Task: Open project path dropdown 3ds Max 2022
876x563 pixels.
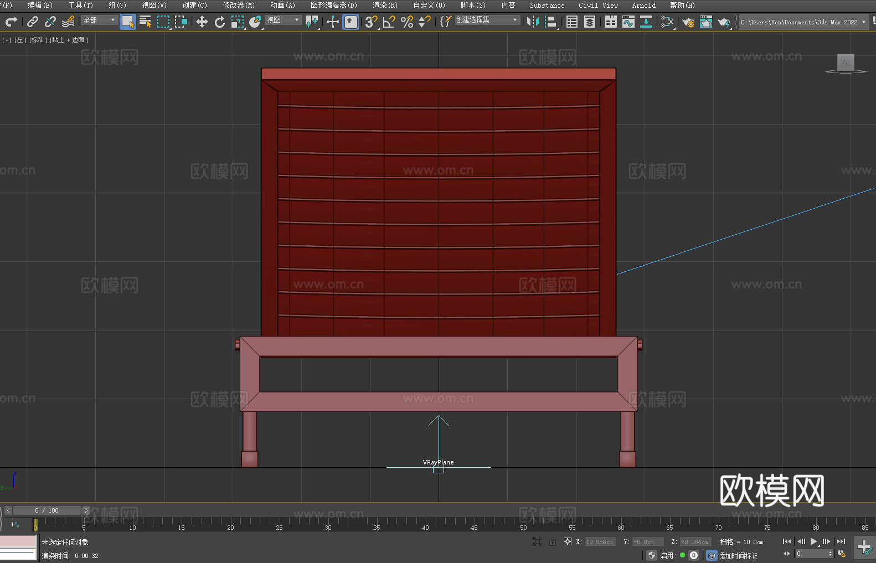Action: 803,22
